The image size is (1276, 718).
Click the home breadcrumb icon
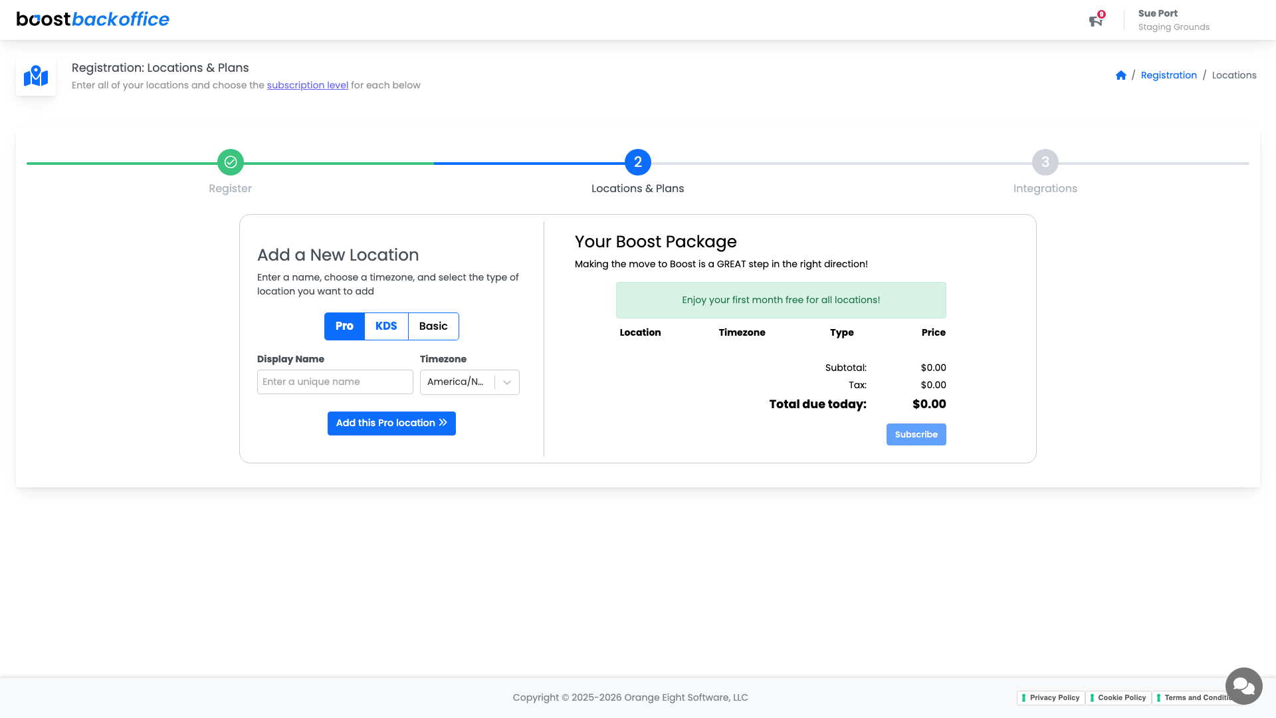tap(1121, 75)
